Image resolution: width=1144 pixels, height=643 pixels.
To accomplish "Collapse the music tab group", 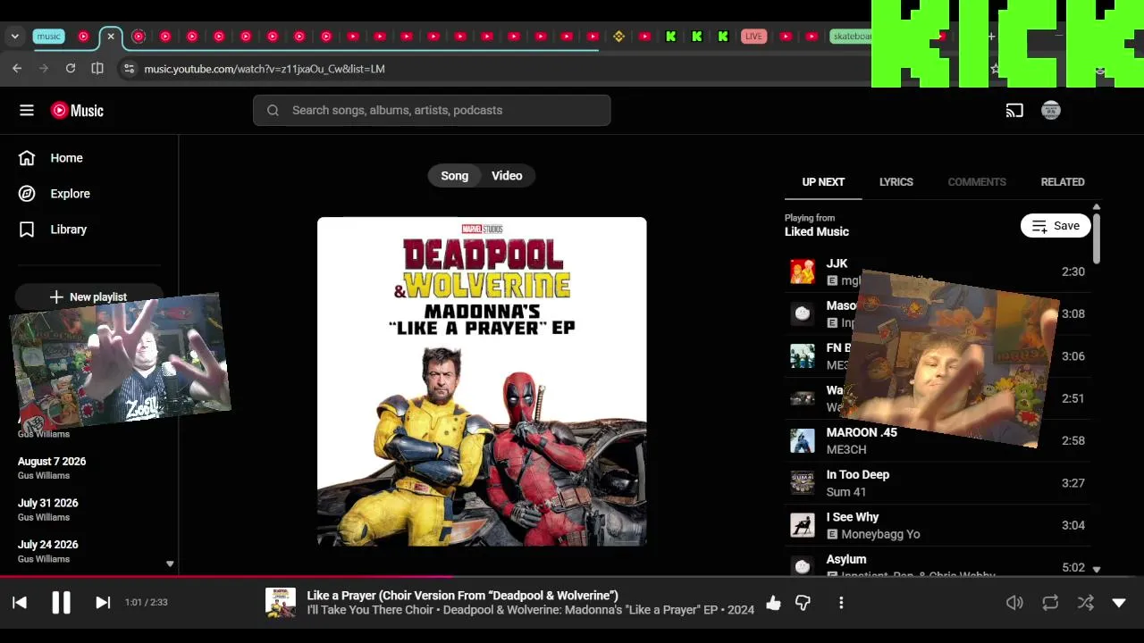I will (48, 37).
